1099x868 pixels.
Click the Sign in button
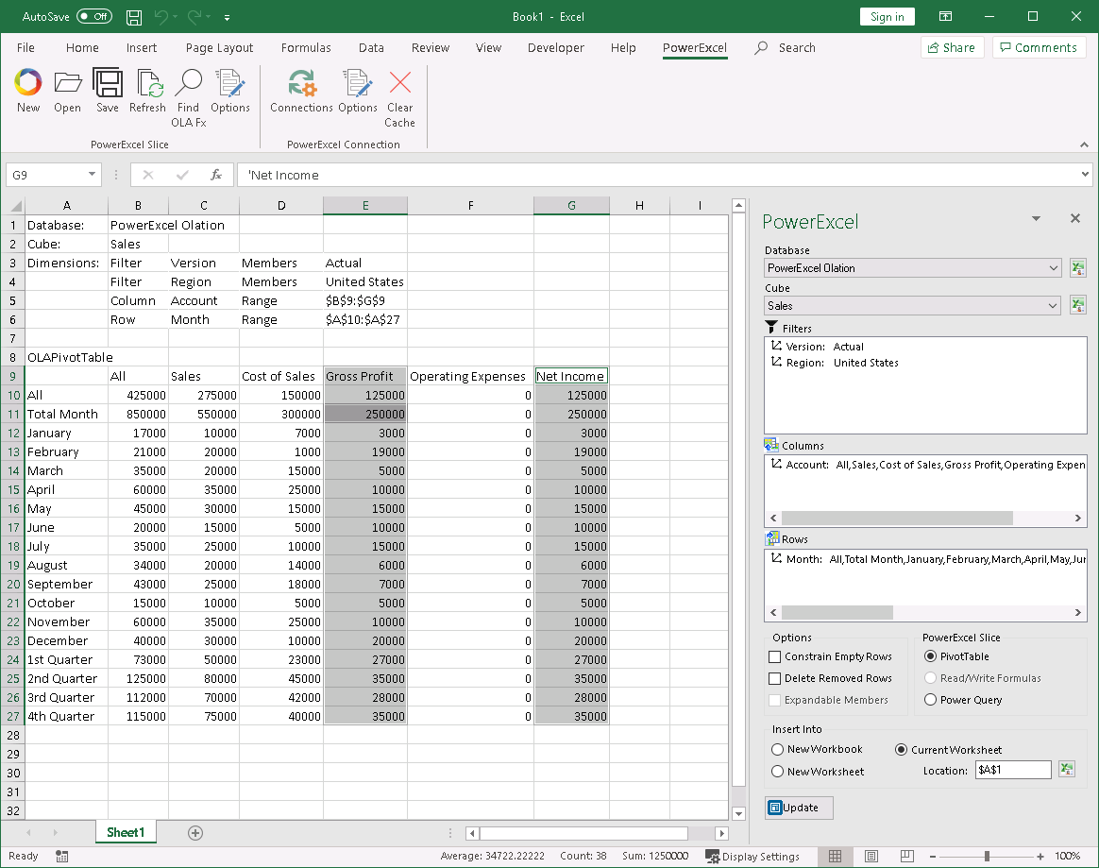point(888,17)
